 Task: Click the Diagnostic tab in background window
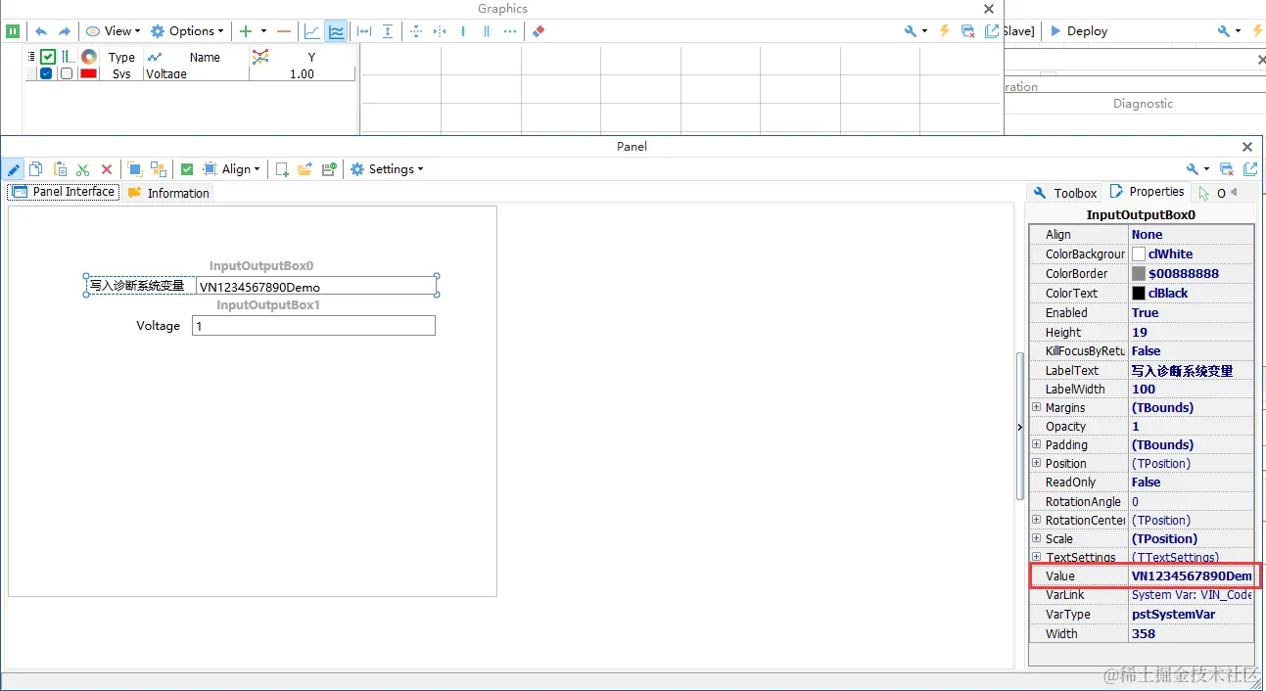click(1143, 104)
